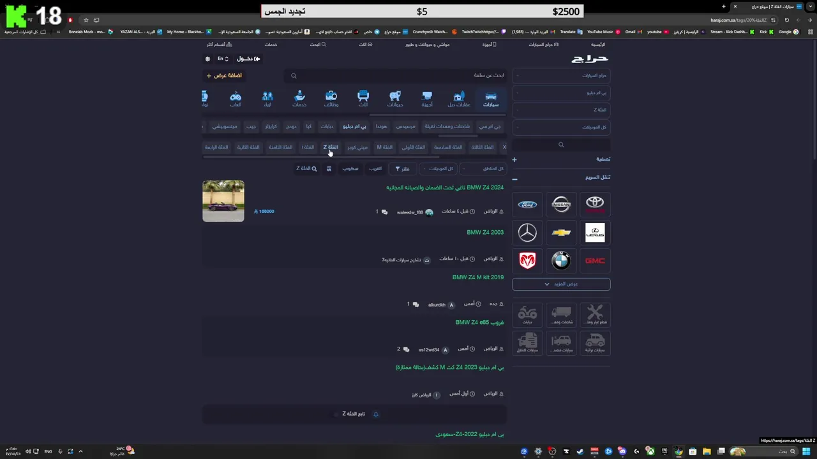This screenshot has height=459, width=817.
Task: Open the عقارات real estate category icon
Action: (458, 99)
